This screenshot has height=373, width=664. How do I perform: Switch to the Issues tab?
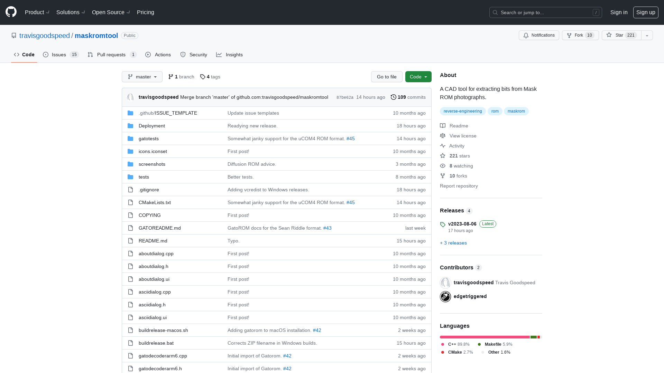click(61, 55)
